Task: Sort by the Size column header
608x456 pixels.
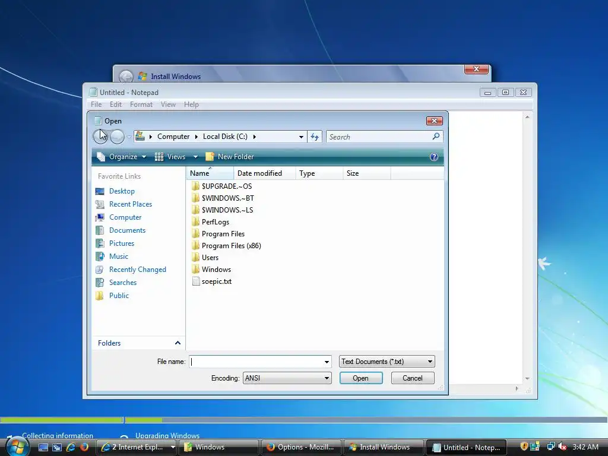Action: pyautogui.click(x=367, y=173)
